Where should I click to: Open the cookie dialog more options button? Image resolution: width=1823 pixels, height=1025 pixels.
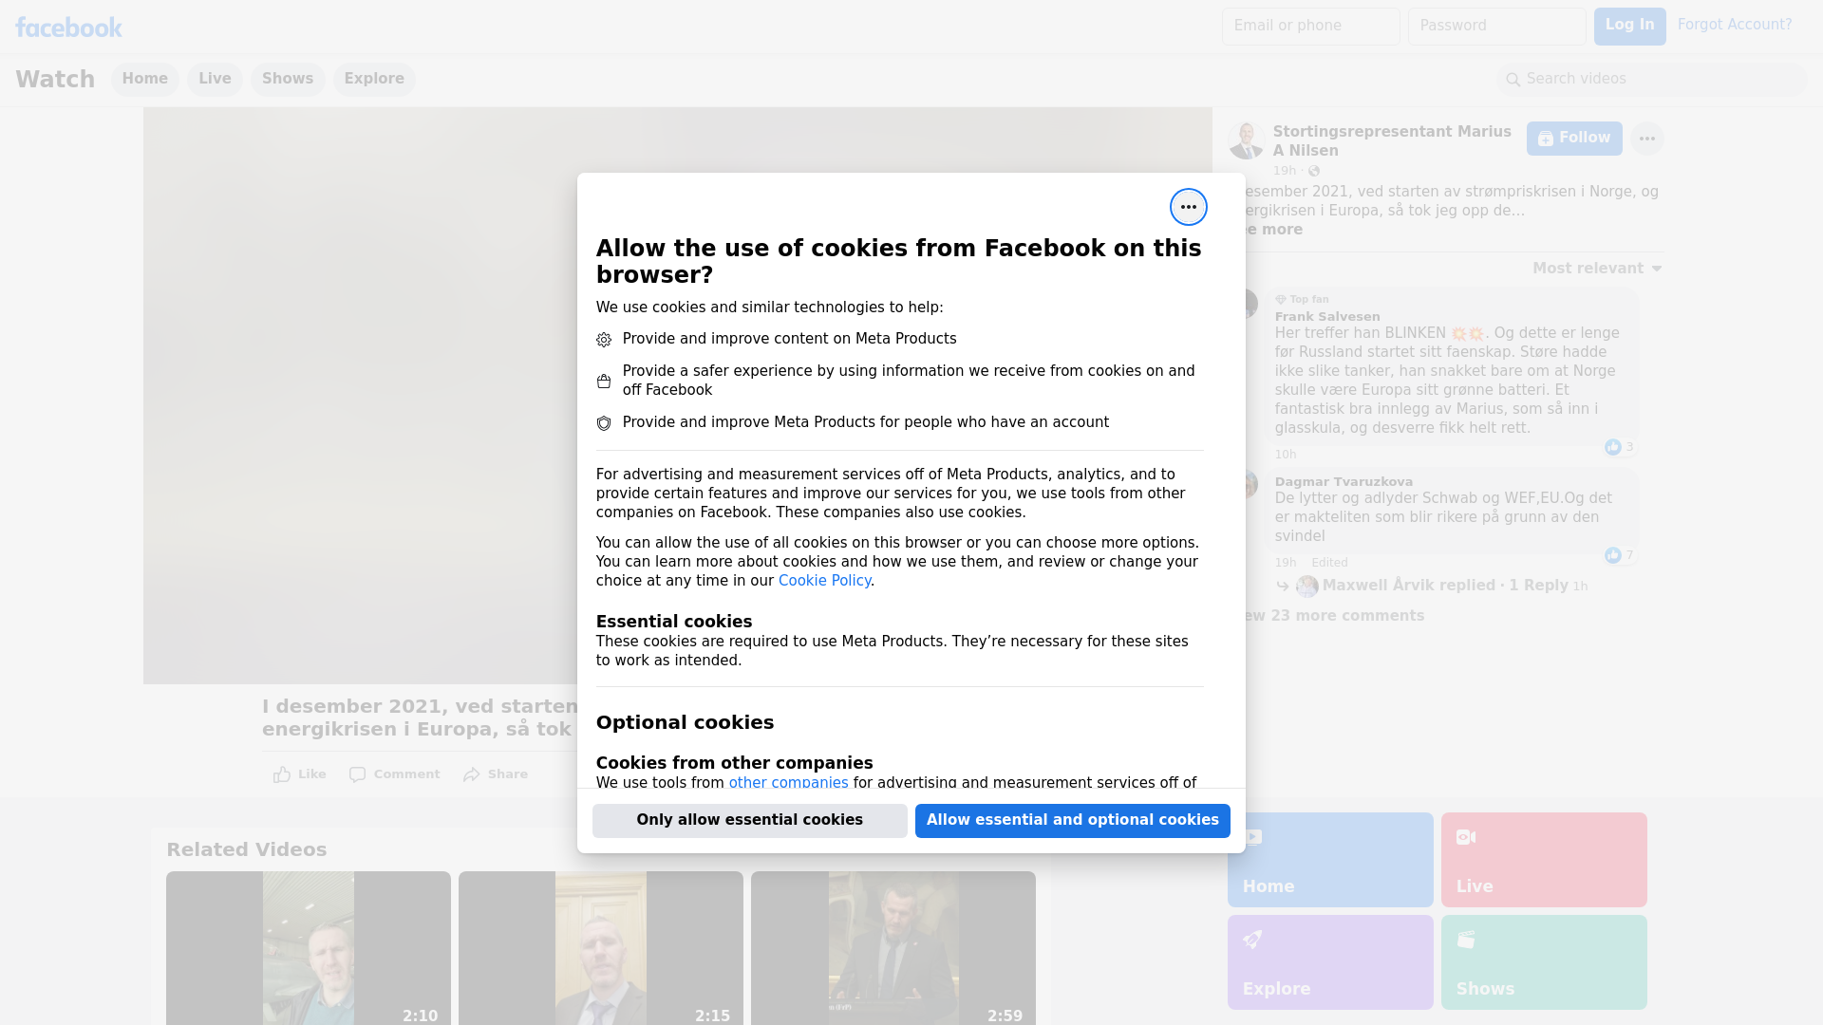pos(1188,207)
